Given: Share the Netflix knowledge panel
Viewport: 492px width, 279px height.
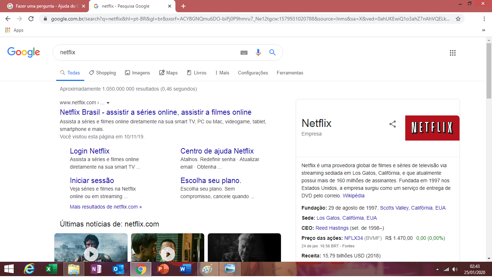Looking at the screenshot, I should 393,124.
